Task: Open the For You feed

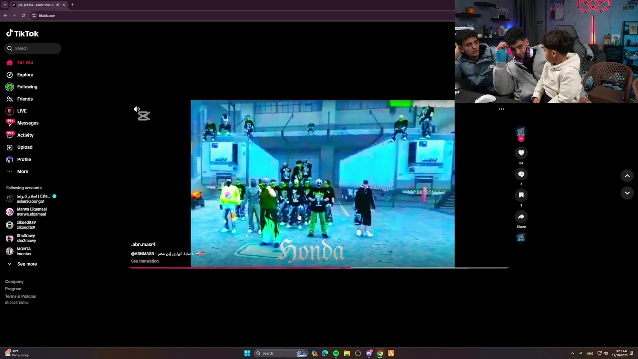Action: 20,62
